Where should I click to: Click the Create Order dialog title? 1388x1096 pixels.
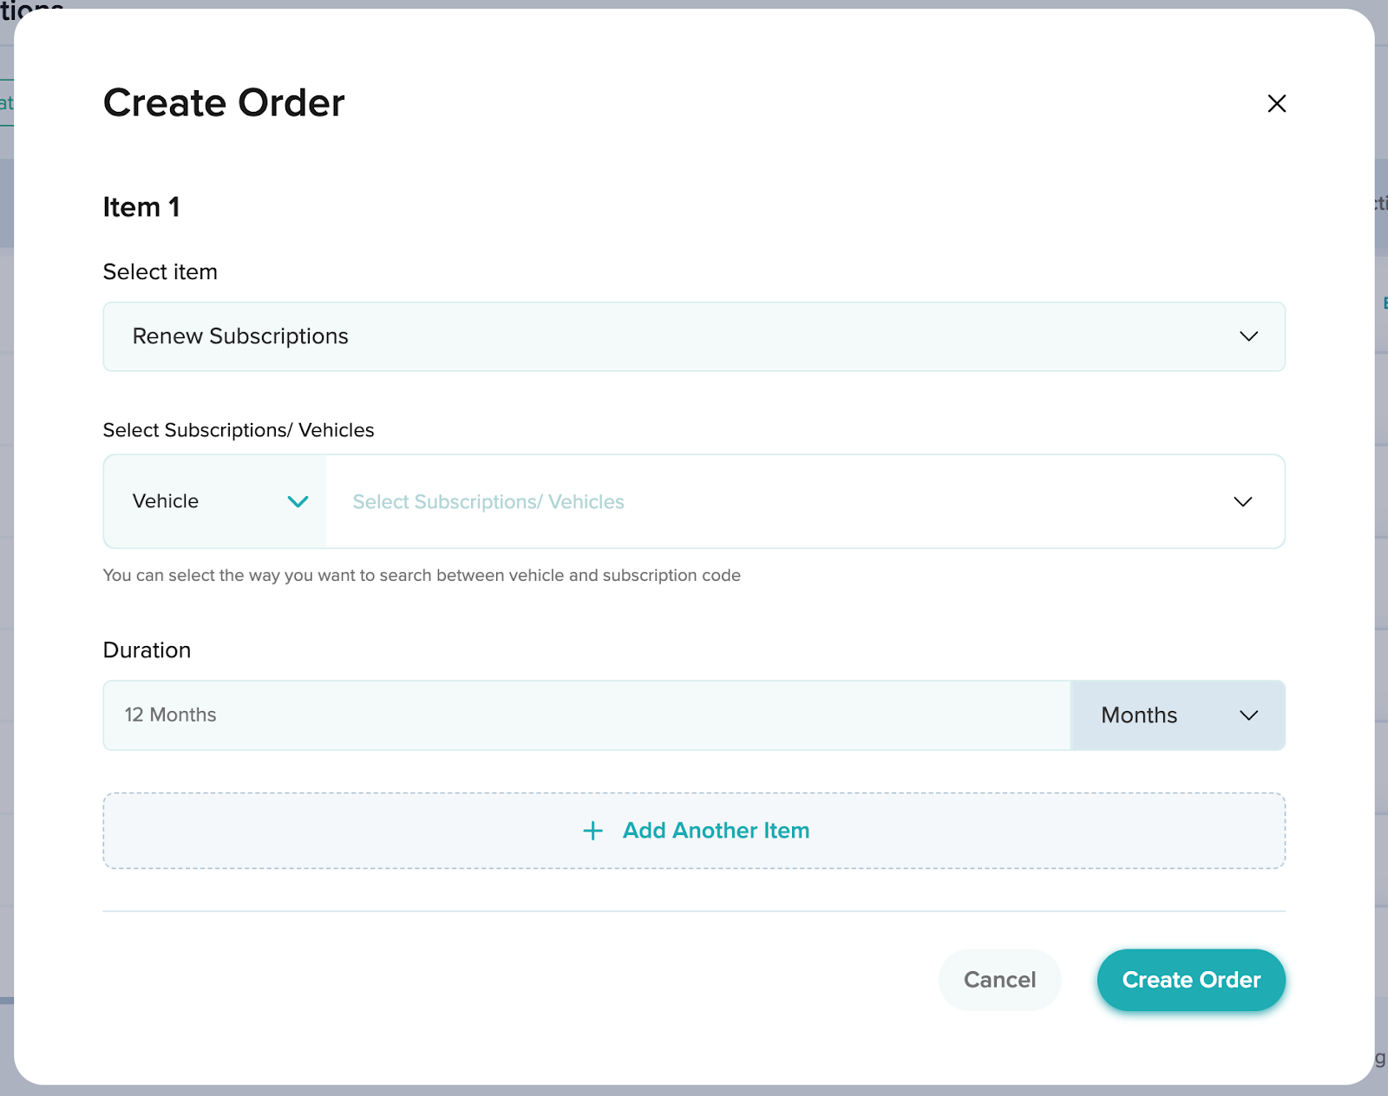pyautogui.click(x=224, y=103)
